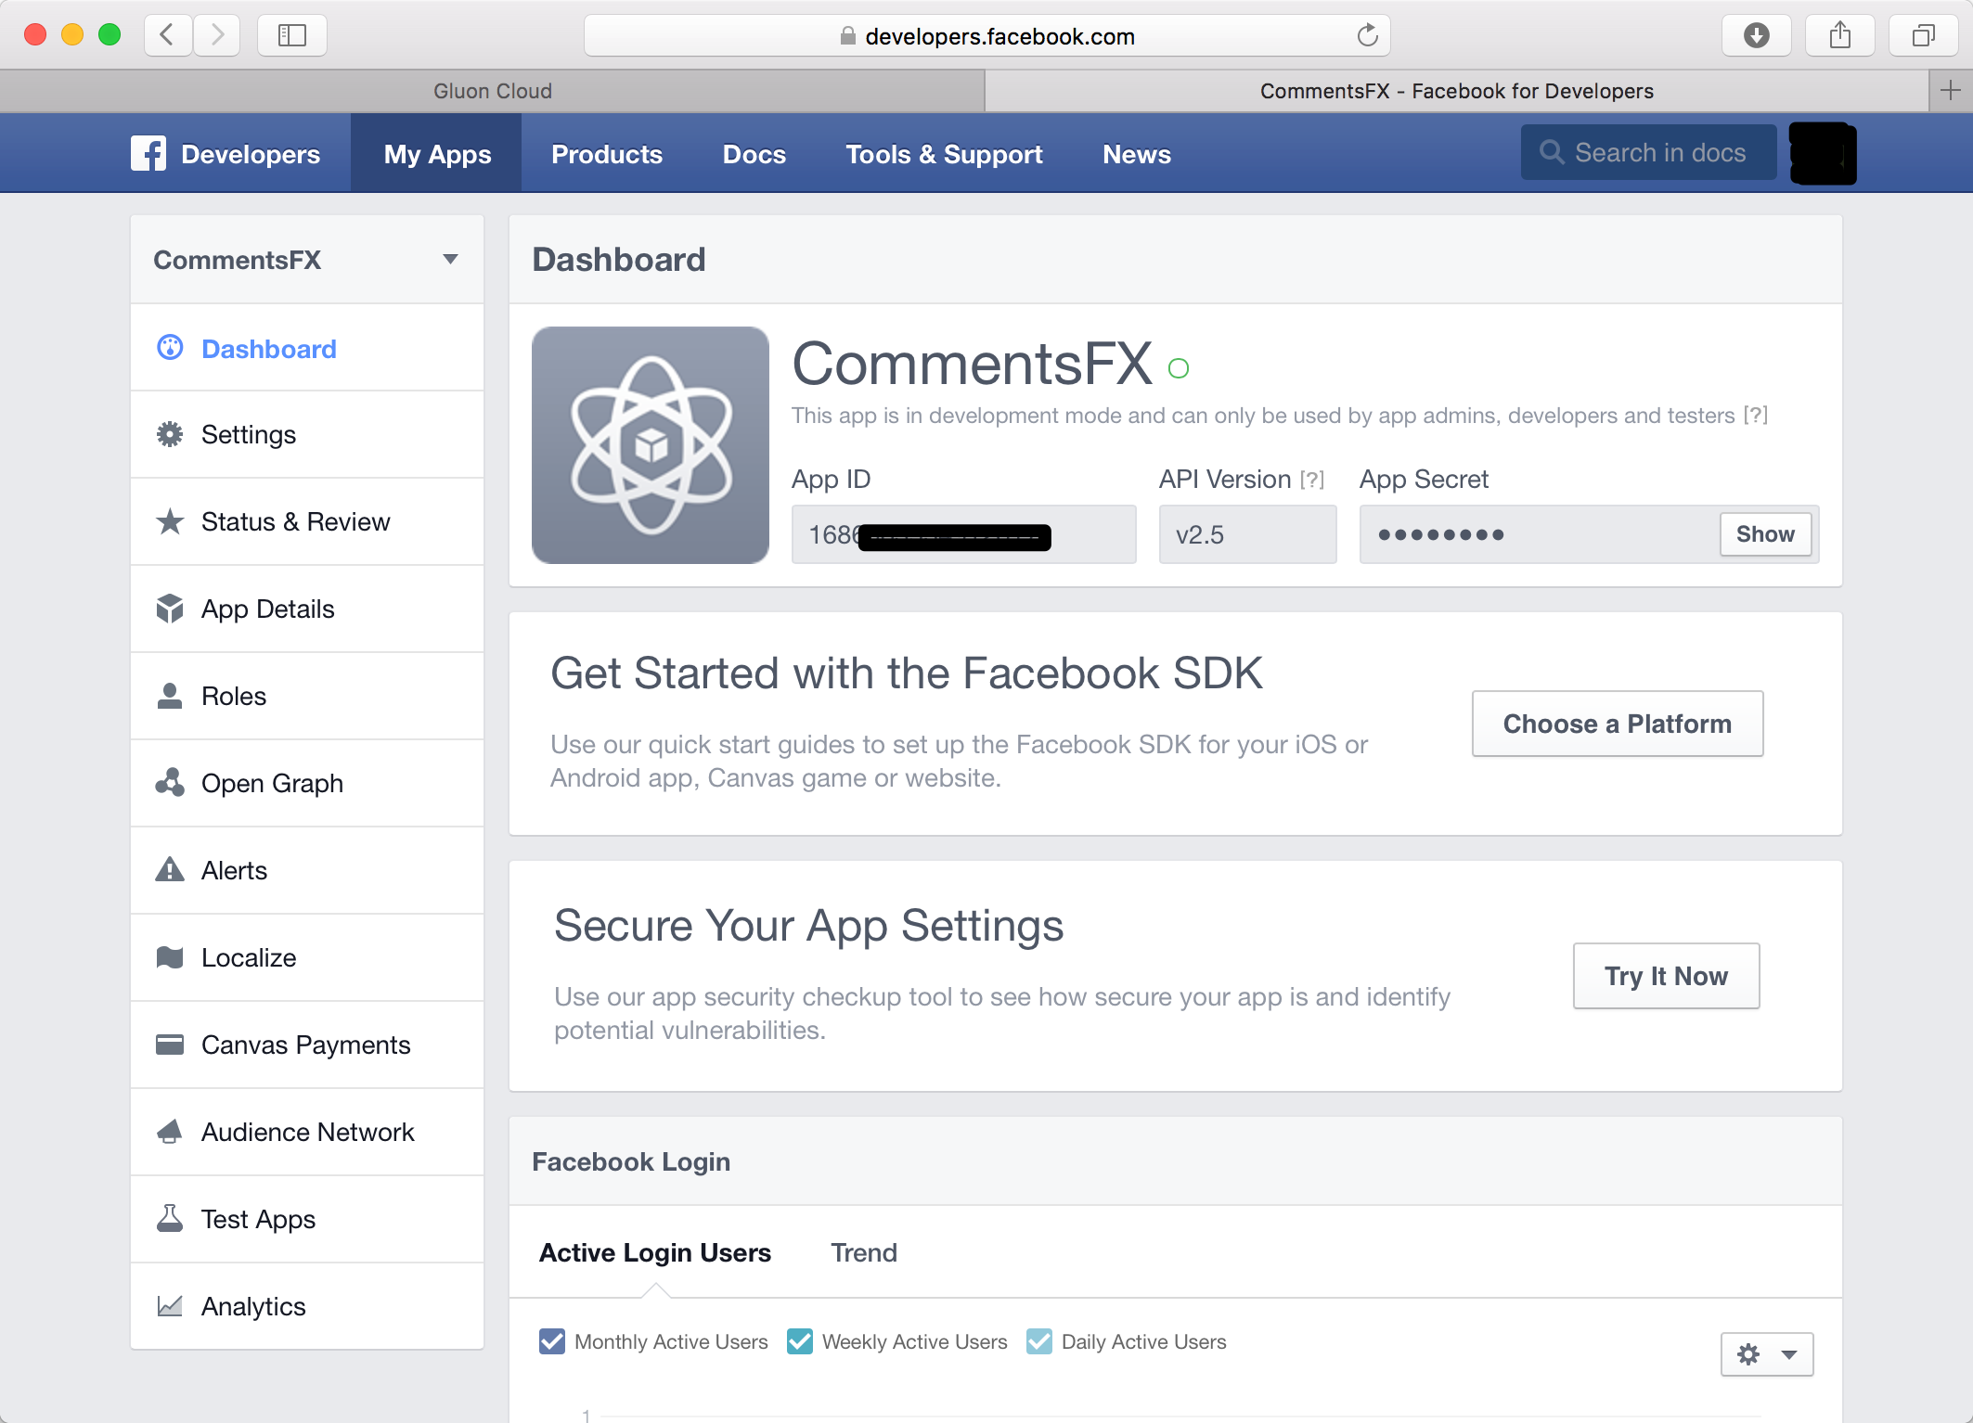Click the API Version v2.5 field
Screen dimensions: 1973x1423
[x=1247, y=534]
